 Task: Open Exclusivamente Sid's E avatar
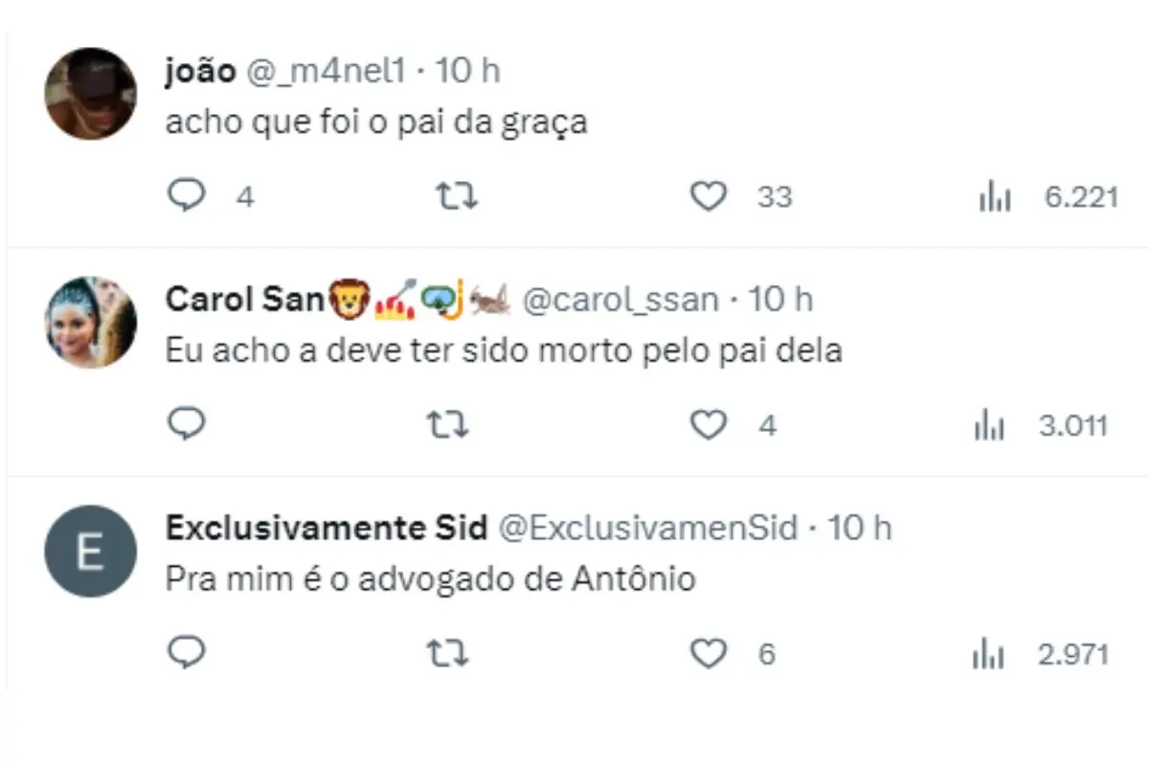pos(91,552)
